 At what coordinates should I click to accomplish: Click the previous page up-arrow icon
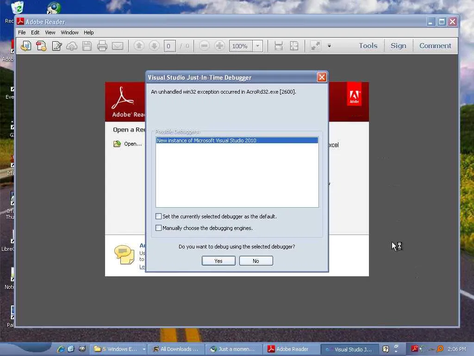[x=139, y=46]
